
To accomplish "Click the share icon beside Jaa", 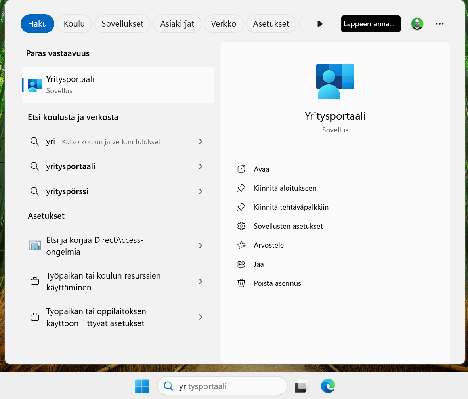I will (x=241, y=264).
